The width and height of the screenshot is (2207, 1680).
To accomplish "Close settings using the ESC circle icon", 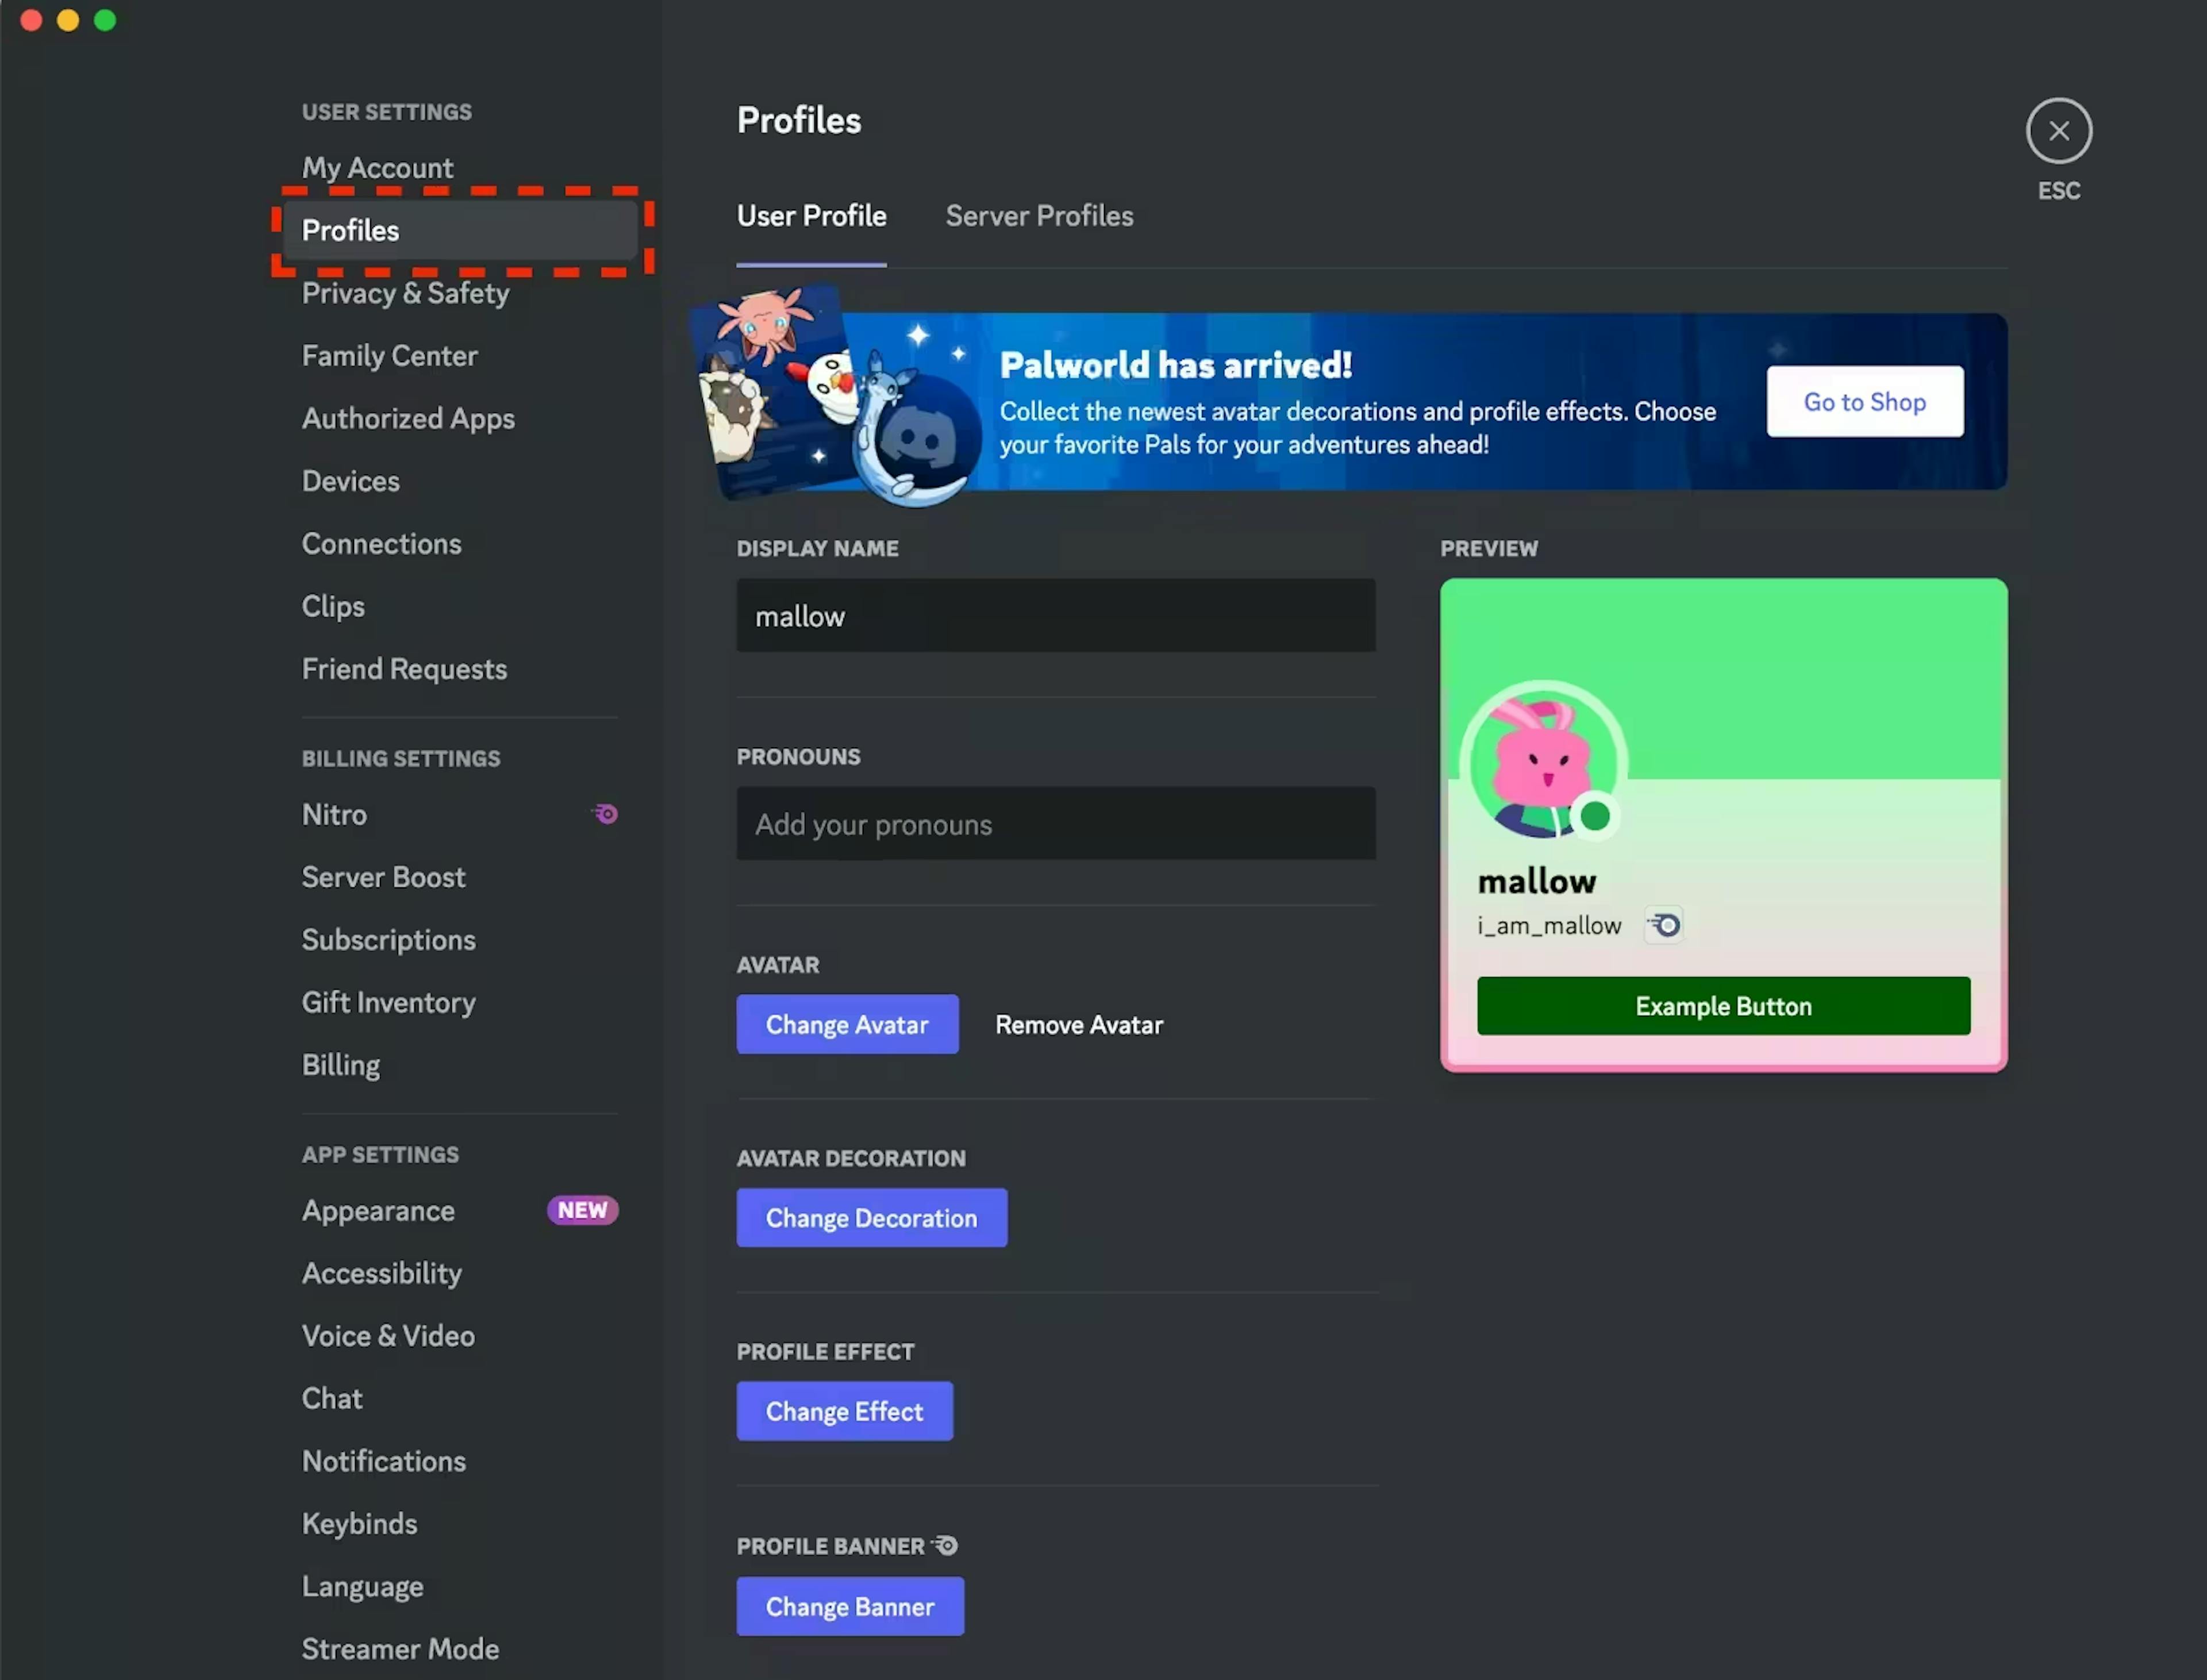I will [x=2059, y=130].
